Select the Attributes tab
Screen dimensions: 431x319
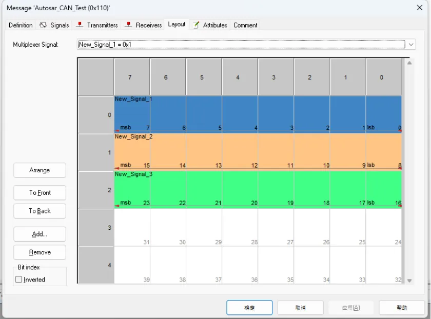(210, 25)
